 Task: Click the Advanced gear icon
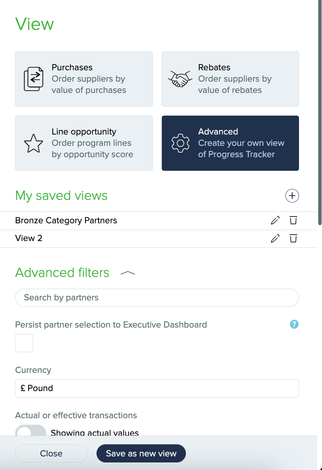click(180, 143)
